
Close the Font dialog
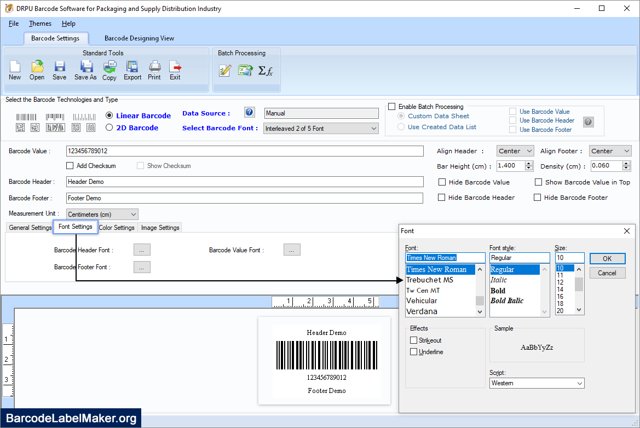627,231
